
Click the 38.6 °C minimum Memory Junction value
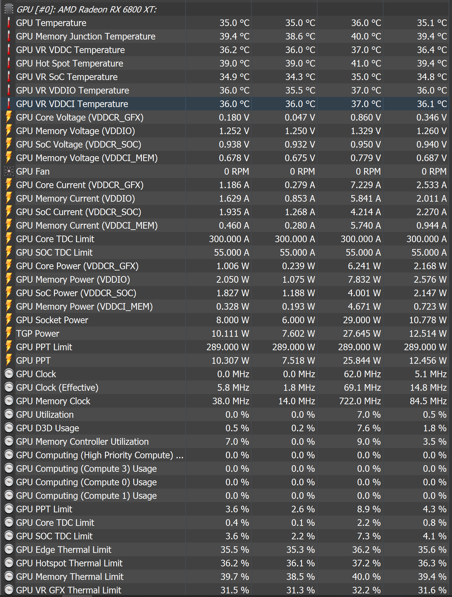point(300,36)
